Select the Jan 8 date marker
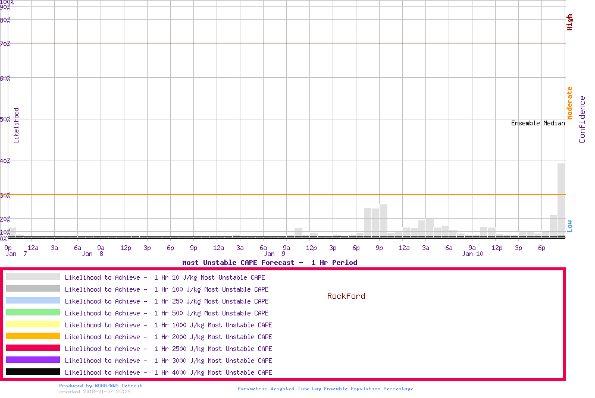Viewport: 595px width, 398px height. click(94, 254)
